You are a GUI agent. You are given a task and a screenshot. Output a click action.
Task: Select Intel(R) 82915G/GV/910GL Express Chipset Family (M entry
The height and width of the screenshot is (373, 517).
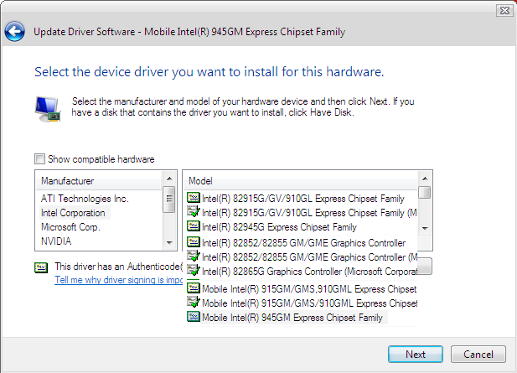click(x=309, y=213)
